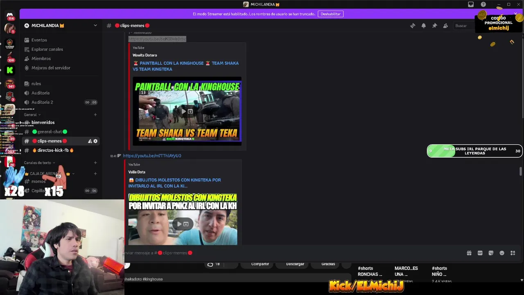Add a channel to General category

[x=95, y=115]
